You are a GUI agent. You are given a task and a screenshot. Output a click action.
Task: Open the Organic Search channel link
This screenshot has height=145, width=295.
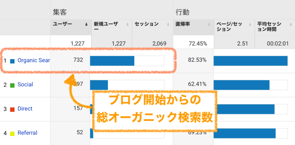[x=34, y=60]
